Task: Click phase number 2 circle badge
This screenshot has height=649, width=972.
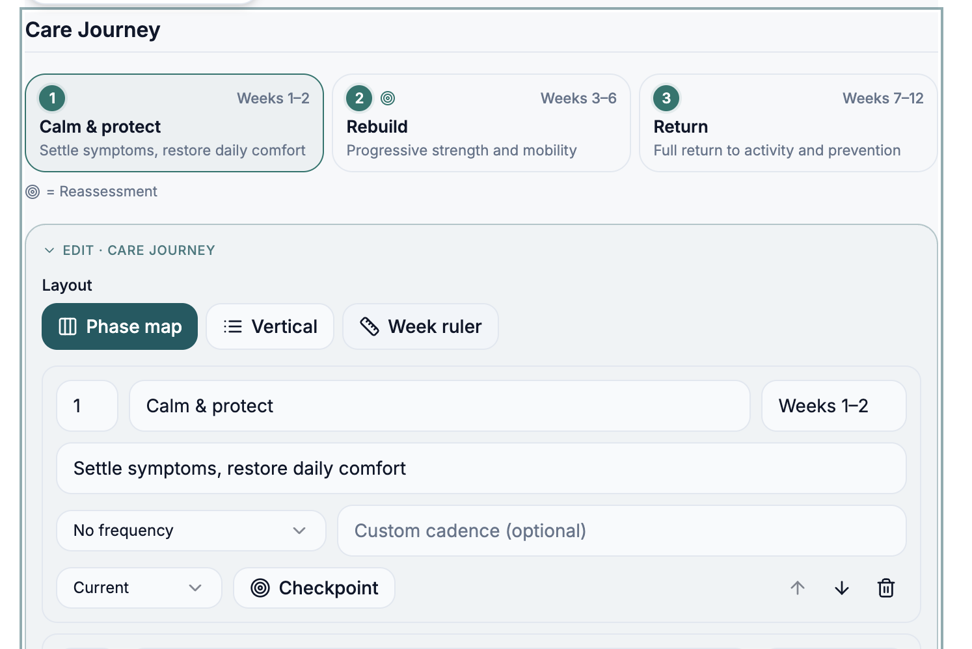Action: 359,98
